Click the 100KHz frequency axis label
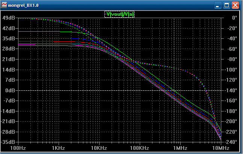Screen dimensions: 243x154 [139, 148]
